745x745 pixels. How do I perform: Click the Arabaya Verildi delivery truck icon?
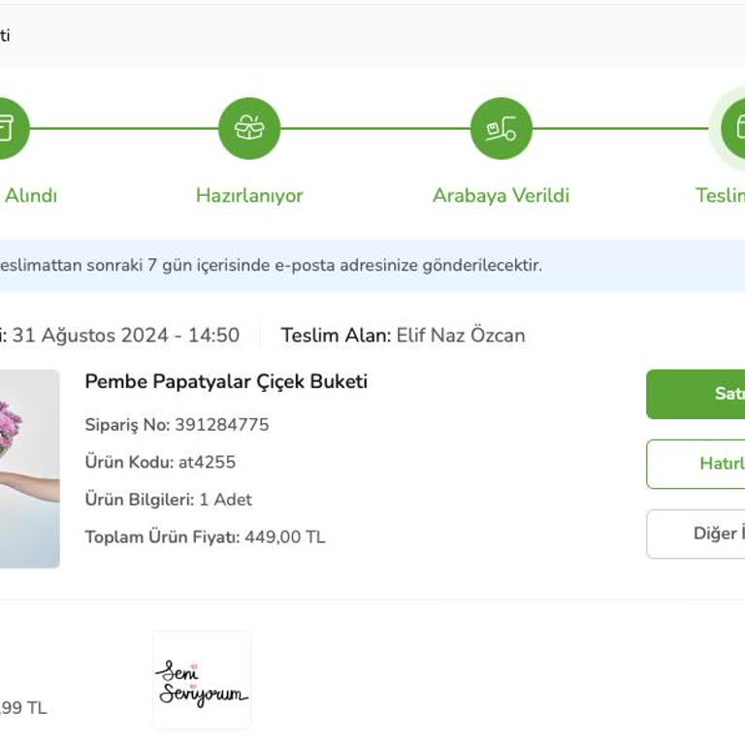click(x=501, y=128)
